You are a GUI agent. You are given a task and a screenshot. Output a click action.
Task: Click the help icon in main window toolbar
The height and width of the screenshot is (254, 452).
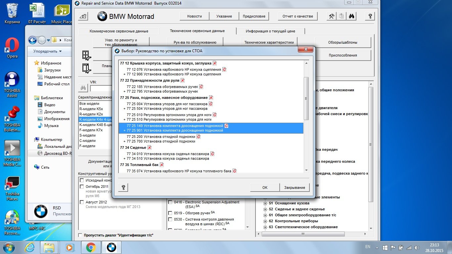click(x=370, y=16)
